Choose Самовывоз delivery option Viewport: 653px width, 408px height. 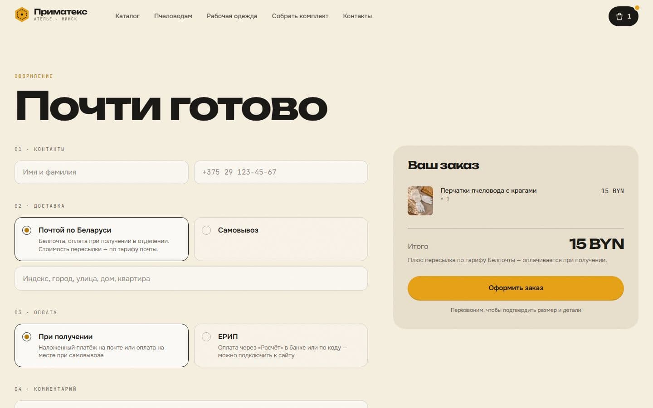281,239
